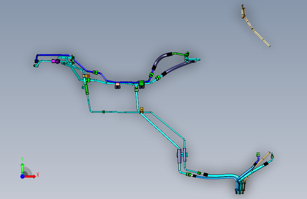Click the red X axis arrow of triad
The width and height of the screenshot is (307, 199).
(x=30, y=176)
